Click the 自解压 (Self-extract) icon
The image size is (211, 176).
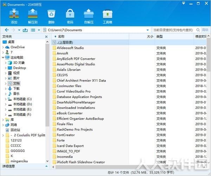tap(89, 16)
